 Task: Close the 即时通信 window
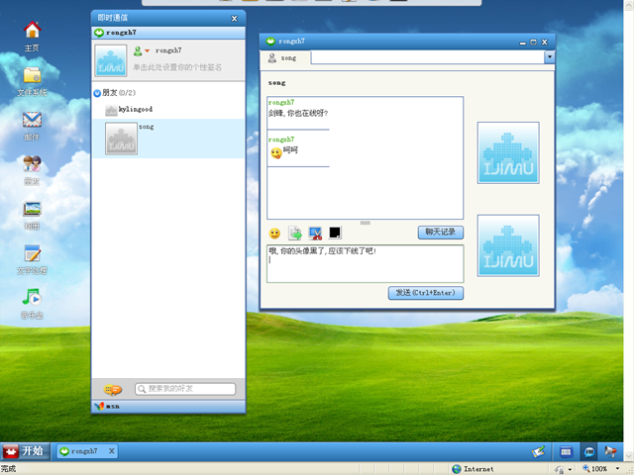tap(234, 19)
